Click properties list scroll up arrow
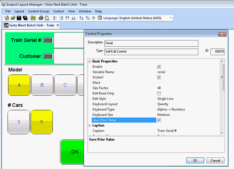Screen dimensions: 234x169 point(222,61)
